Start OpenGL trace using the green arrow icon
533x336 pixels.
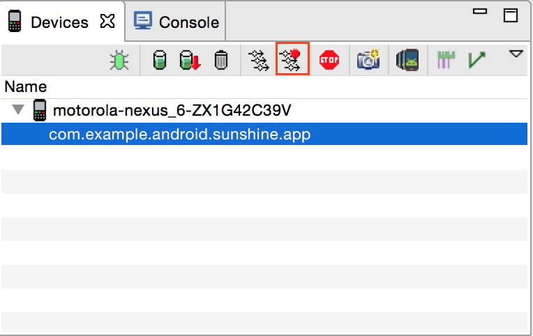pos(477,60)
